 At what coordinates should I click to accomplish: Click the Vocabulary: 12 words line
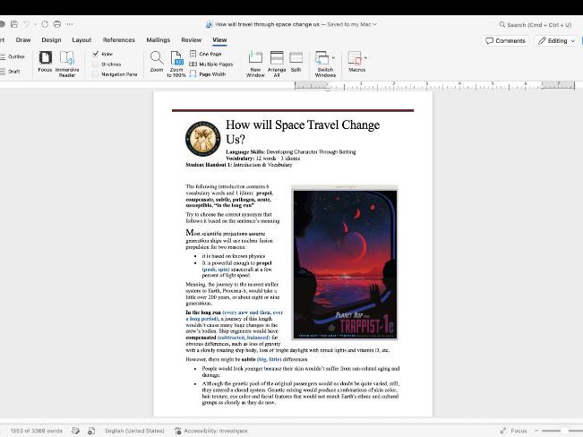click(x=263, y=159)
